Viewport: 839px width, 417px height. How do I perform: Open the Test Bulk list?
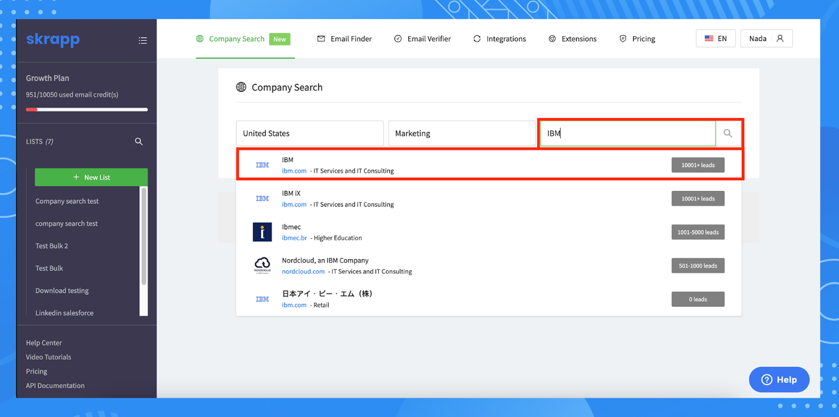pos(49,268)
